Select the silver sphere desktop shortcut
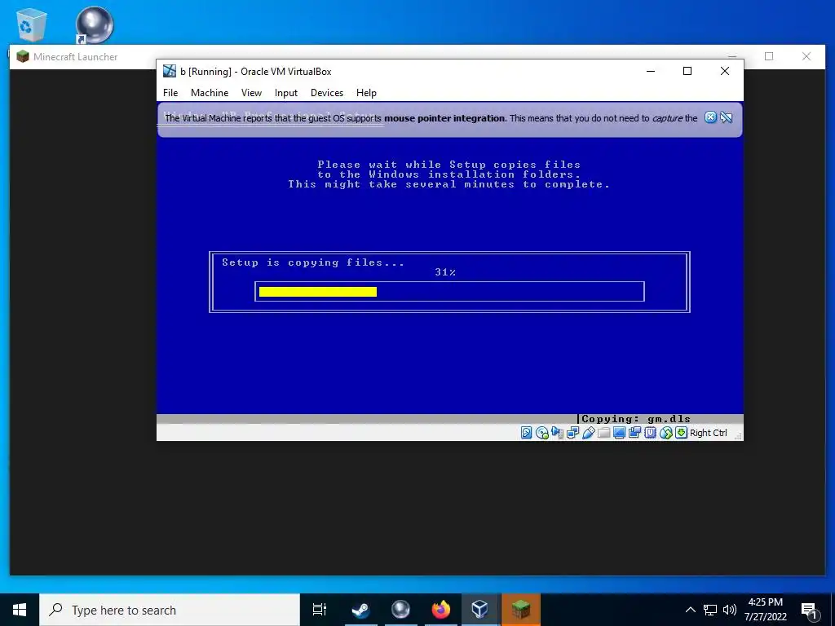 pos(95,25)
